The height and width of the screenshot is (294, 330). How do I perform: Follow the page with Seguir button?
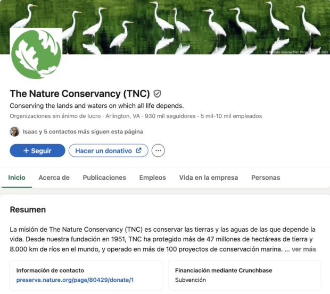(37, 150)
